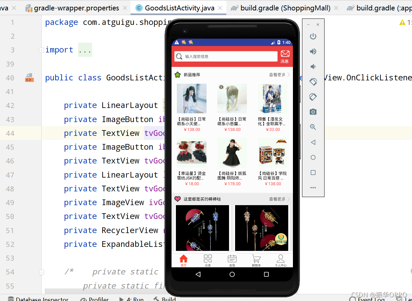
Task: Open the girl in white dress product image
Action: [x=192, y=99]
